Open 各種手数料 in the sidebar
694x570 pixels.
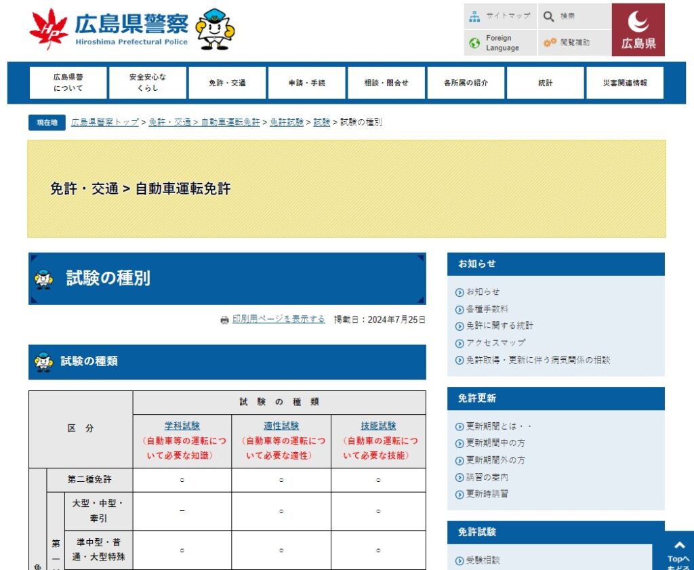[487, 309]
